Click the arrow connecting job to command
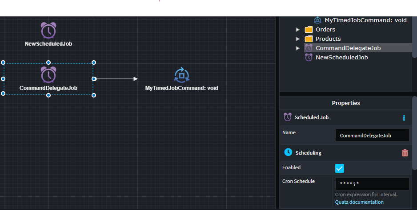The height and width of the screenshot is (210, 417). [116, 79]
